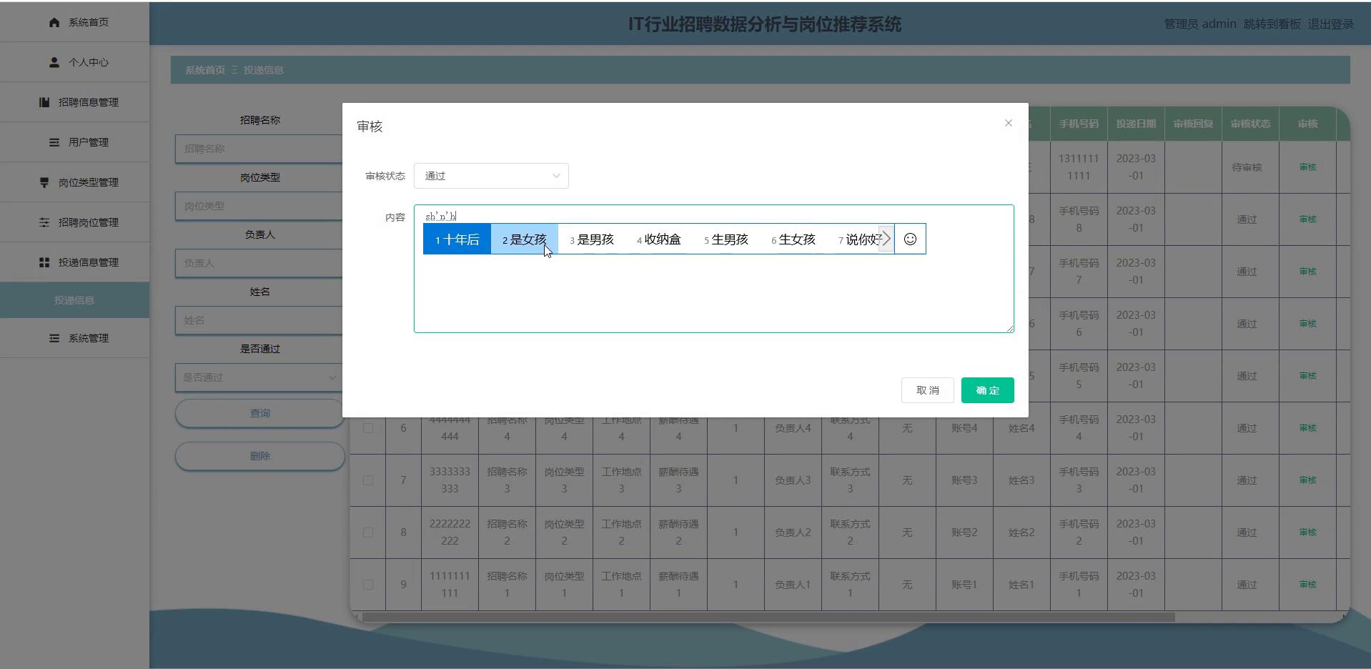Viewport: 1371px width, 669px height.
Task: Click the list icon beside 用户管理
Action: pos(54,142)
